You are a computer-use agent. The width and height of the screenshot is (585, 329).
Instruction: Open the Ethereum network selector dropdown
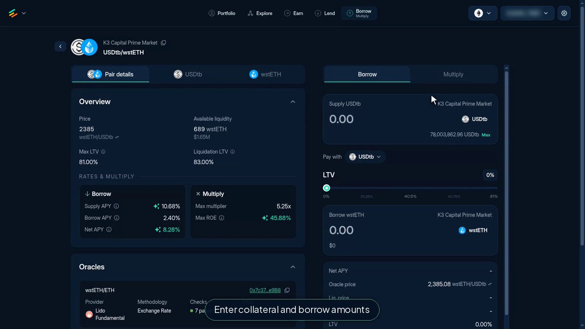click(483, 13)
